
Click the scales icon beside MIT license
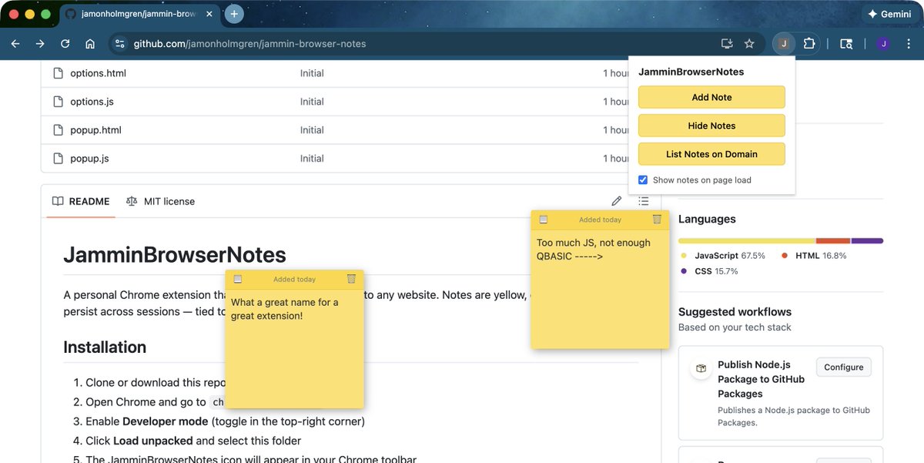[132, 201]
